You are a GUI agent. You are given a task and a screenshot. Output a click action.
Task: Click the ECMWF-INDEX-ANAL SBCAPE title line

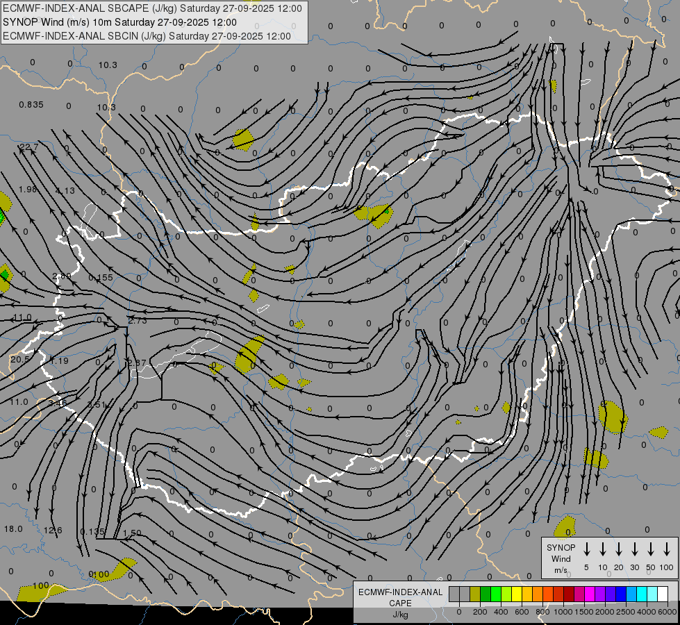coord(152,8)
